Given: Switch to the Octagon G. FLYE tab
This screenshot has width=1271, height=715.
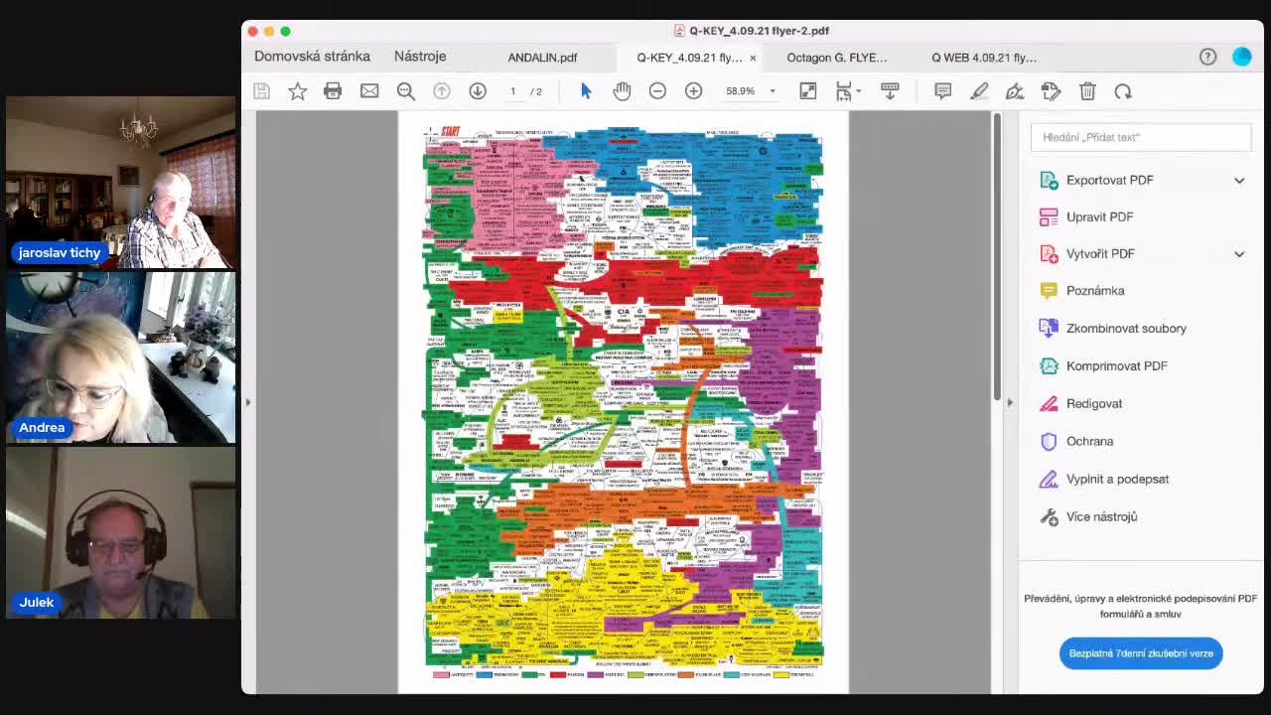Looking at the screenshot, I should click(x=837, y=58).
